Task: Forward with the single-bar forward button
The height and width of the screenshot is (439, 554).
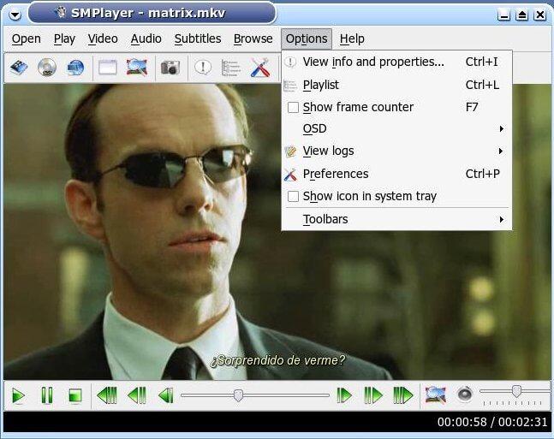Action: click(344, 395)
